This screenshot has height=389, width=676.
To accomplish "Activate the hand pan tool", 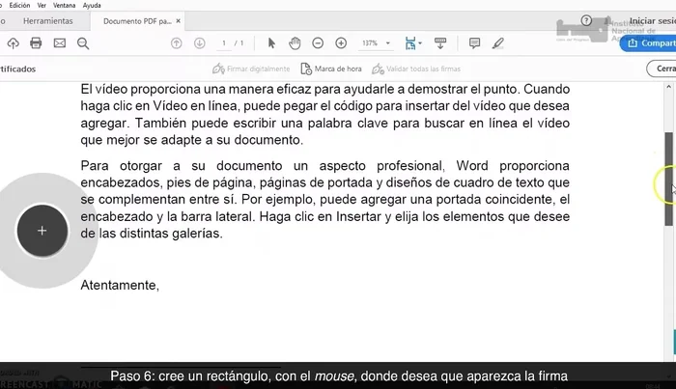I will [x=295, y=43].
